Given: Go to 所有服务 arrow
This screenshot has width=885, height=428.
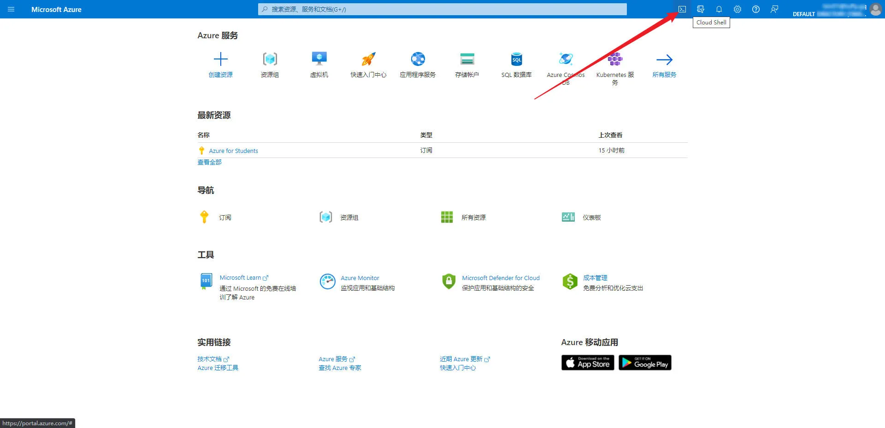Looking at the screenshot, I should pos(664,60).
